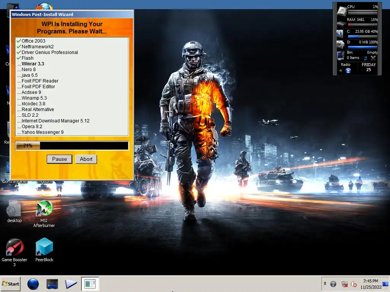
Task: Click the RAM module icon in gadget
Action: [341, 24]
